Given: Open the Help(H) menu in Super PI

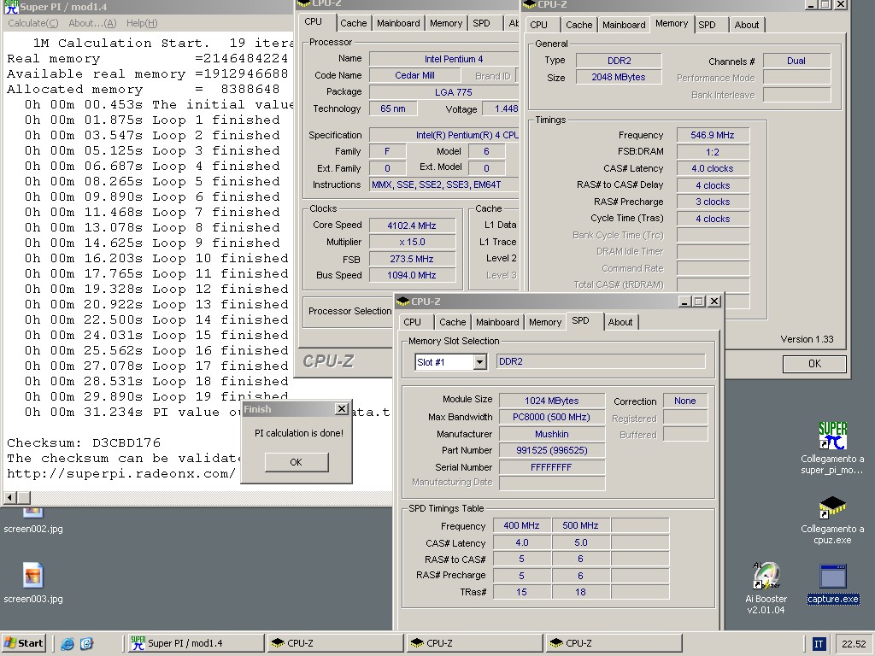Looking at the screenshot, I should click(142, 23).
